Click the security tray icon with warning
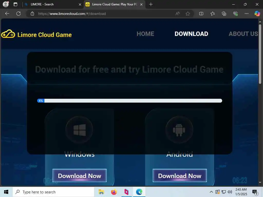The image size is (263, 197). pos(217,192)
